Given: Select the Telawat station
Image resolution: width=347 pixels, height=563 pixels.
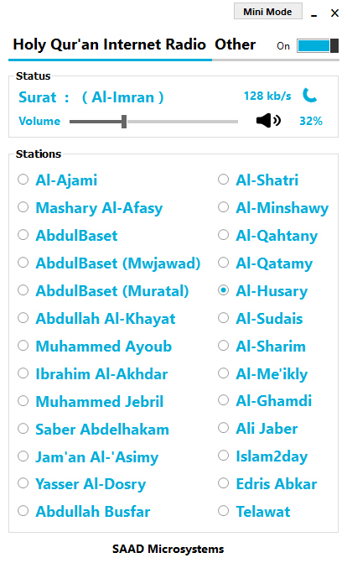Looking at the screenshot, I should click(254, 511).
